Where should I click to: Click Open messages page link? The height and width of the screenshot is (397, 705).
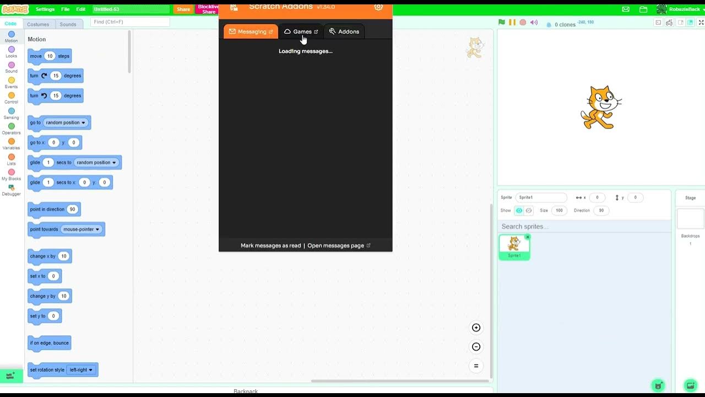coord(339,245)
